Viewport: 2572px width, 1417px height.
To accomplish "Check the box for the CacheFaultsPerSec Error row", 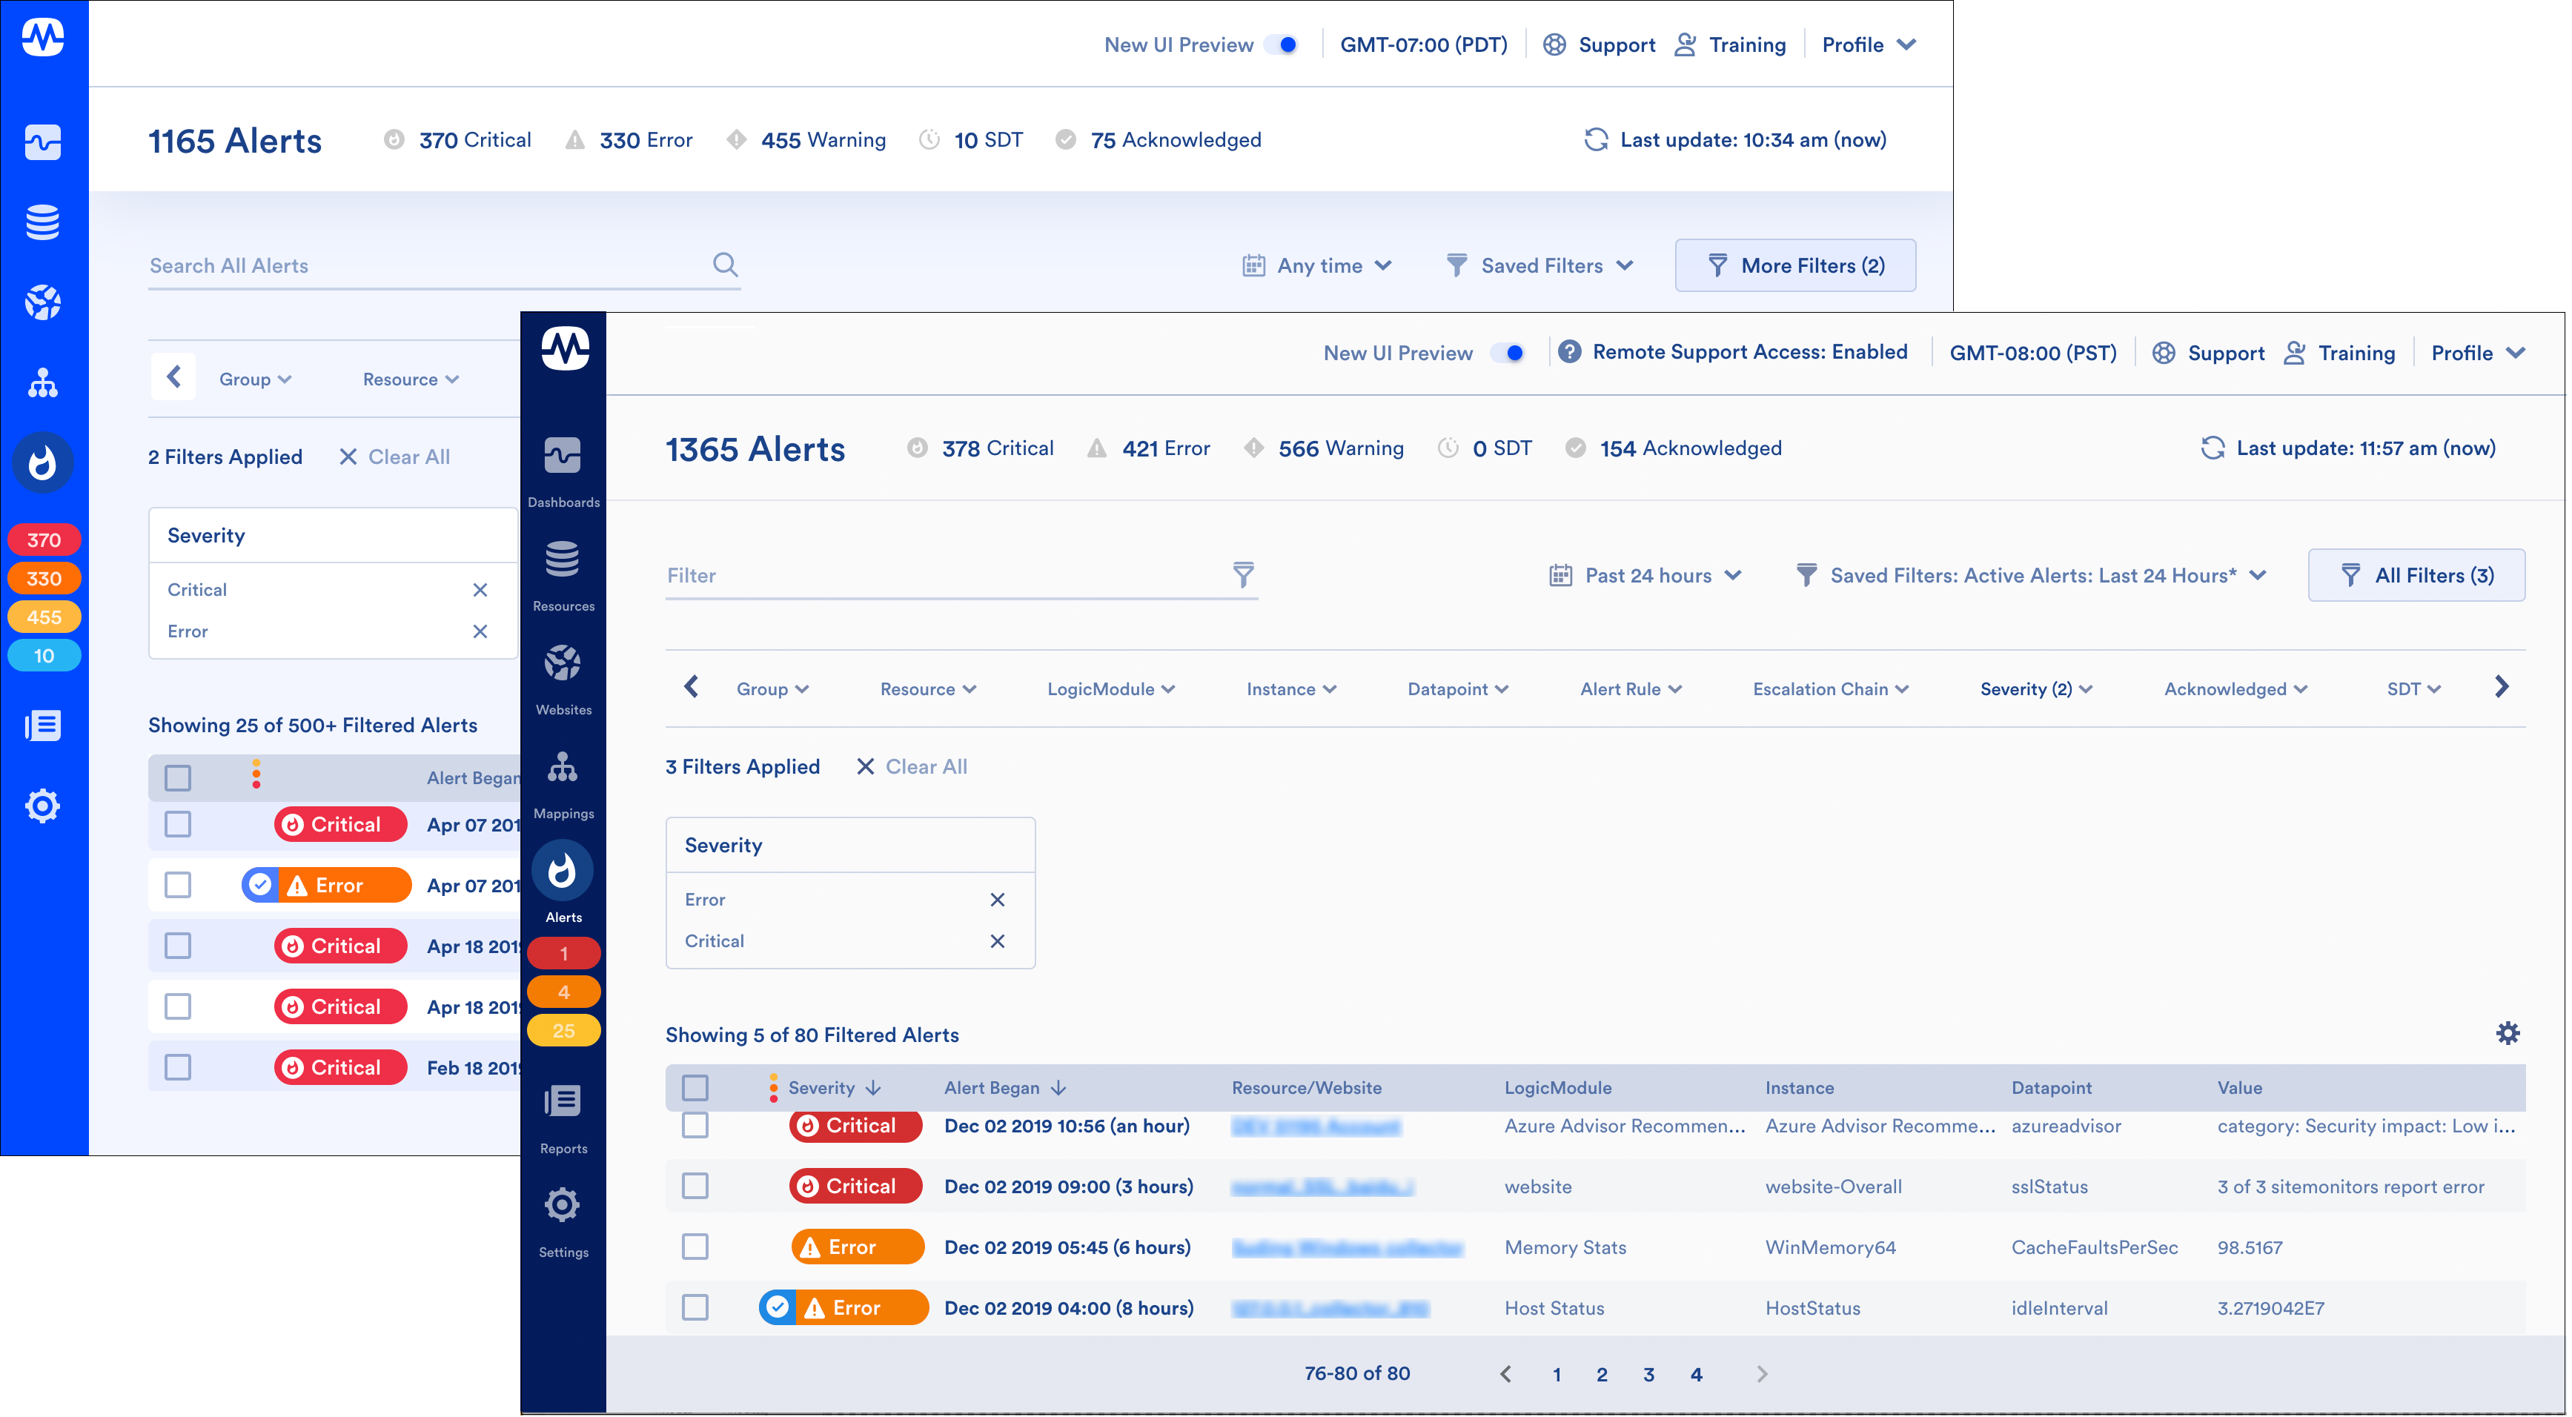I will coord(695,1247).
